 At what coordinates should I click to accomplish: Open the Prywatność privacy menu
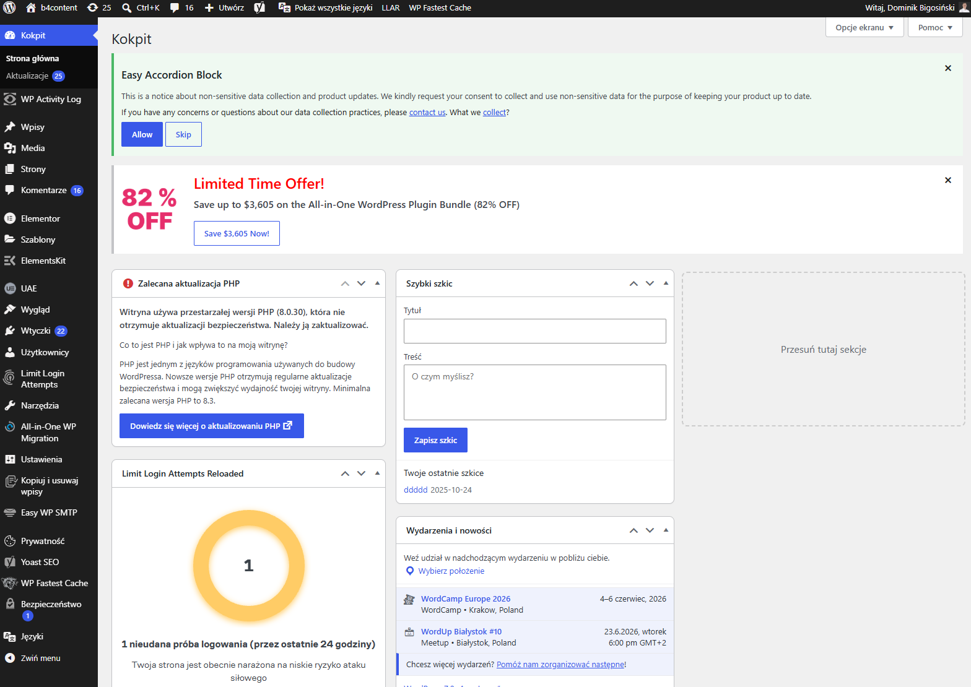(49, 541)
